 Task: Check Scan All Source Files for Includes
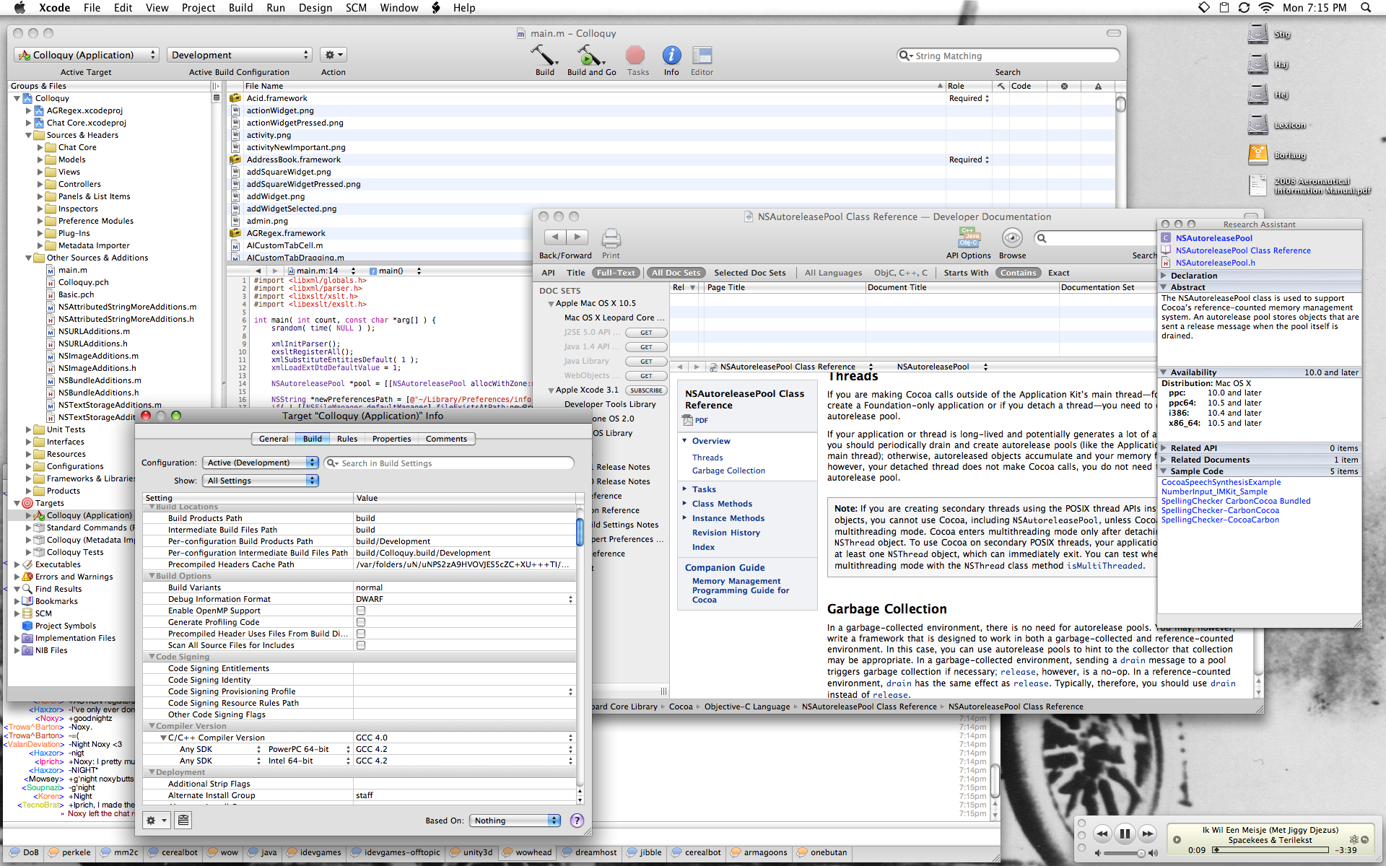point(361,645)
